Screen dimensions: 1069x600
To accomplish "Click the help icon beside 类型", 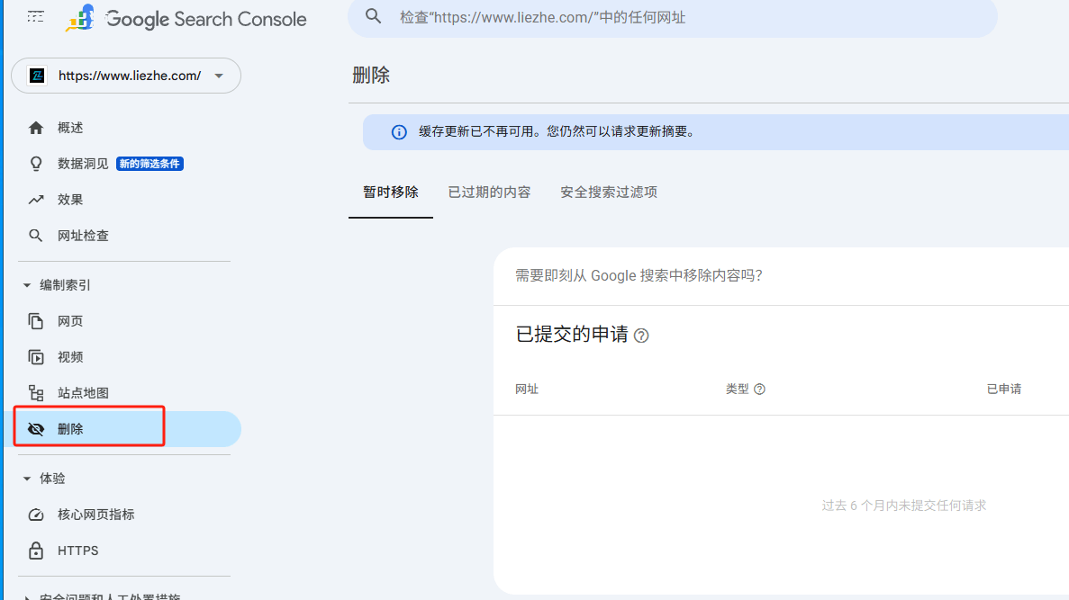I will point(759,389).
